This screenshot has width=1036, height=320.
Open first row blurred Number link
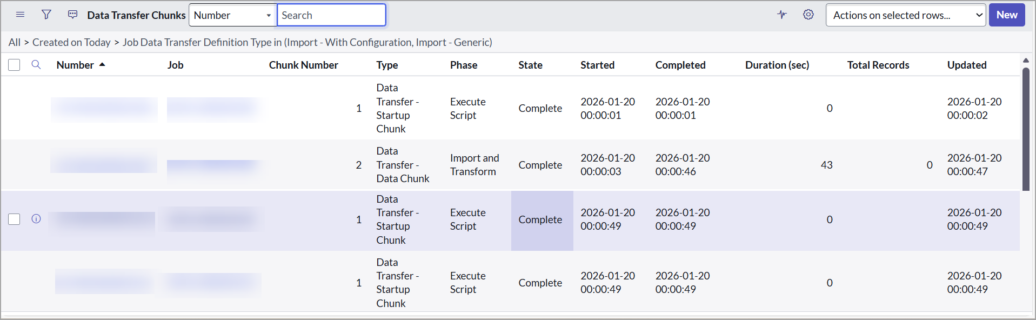point(104,109)
